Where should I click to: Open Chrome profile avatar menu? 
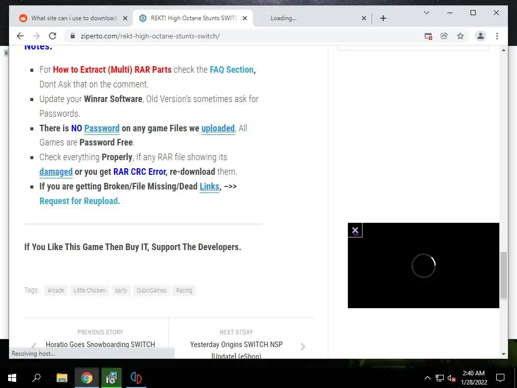tap(481, 36)
